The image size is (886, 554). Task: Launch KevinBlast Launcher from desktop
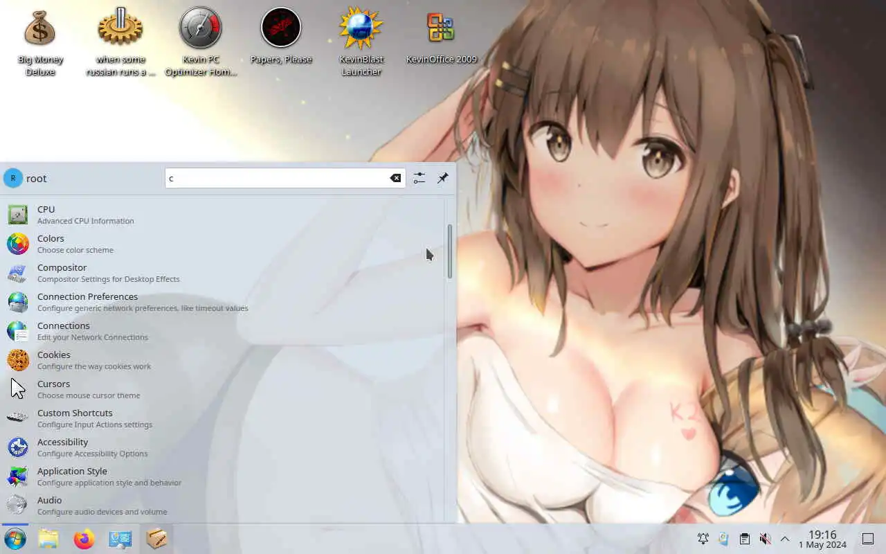click(361, 43)
